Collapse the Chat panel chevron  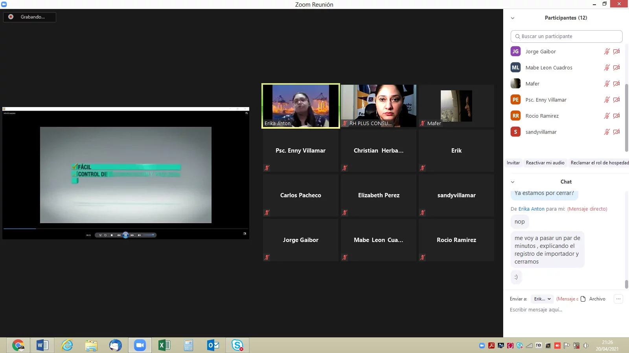point(513,182)
